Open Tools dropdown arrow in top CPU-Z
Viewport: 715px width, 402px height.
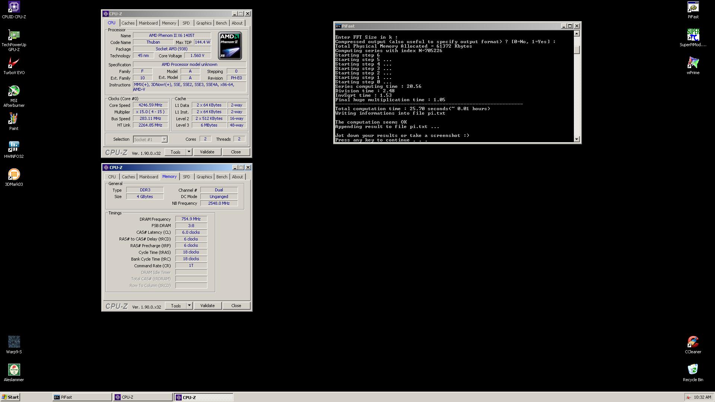point(189,152)
